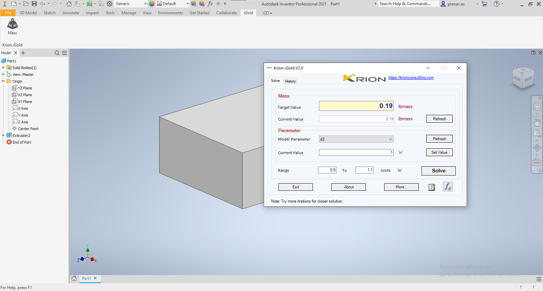Click the About button
The height and width of the screenshot is (291, 543).
[x=349, y=187]
